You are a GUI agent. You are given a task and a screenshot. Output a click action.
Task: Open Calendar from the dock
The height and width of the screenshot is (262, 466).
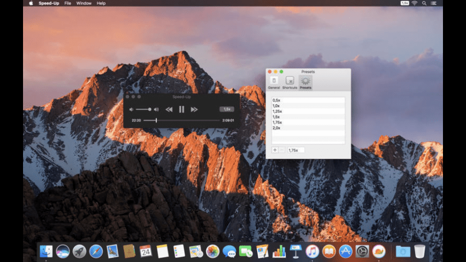(x=146, y=251)
